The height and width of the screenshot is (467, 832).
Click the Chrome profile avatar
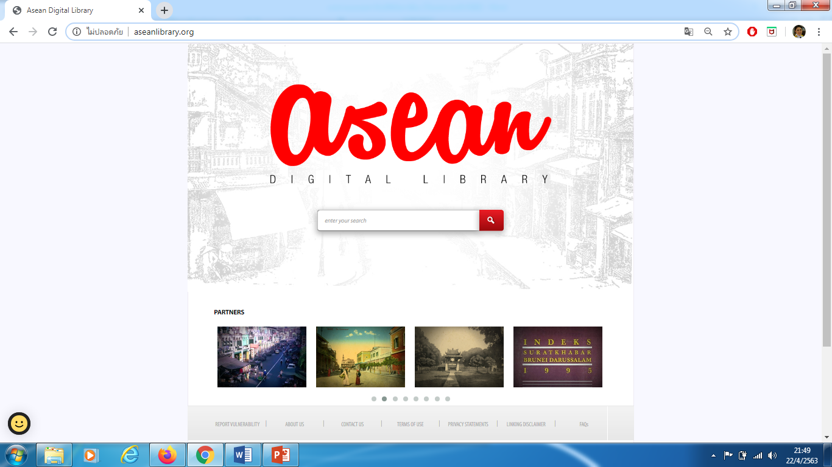pyautogui.click(x=799, y=32)
